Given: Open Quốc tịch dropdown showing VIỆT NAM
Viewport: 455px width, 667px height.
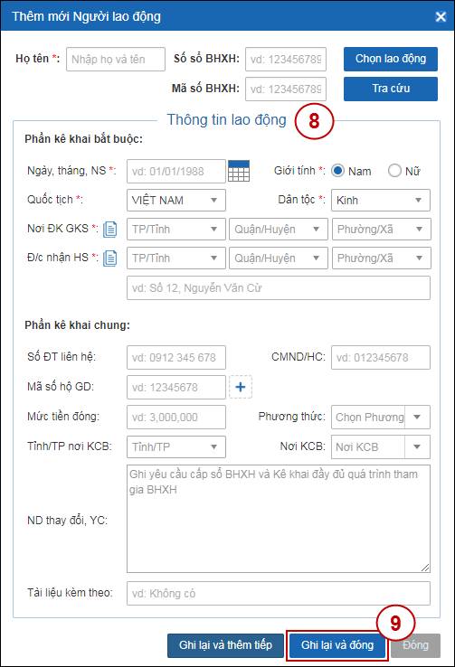Looking at the screenshot, I should pyautogui.click(x=176, y=200).
